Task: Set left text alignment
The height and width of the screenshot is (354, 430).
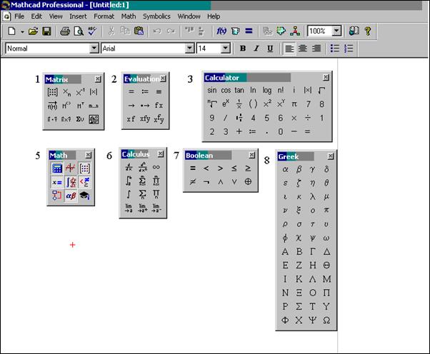Action: (289, 49)
